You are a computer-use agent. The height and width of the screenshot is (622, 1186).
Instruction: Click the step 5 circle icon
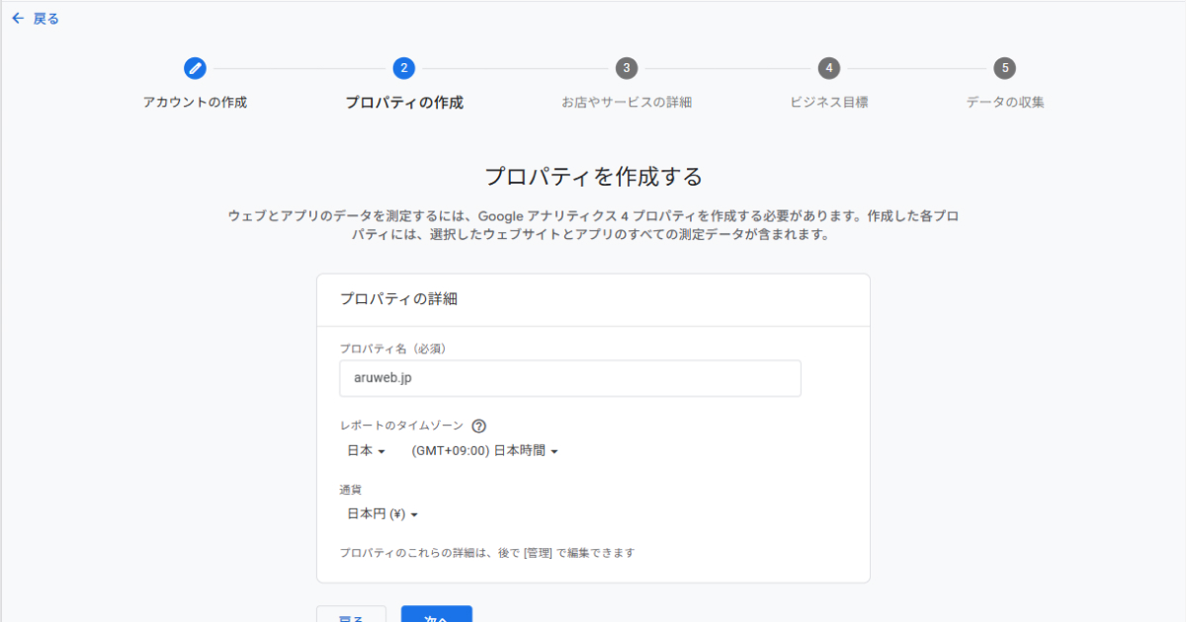pos(1005,68)
